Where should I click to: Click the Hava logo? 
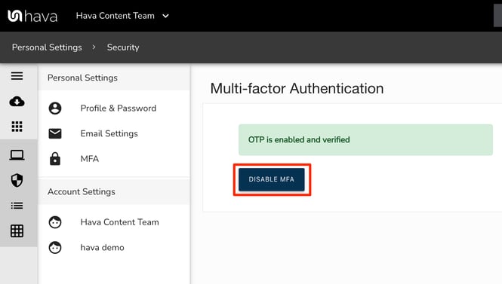[32, 16]
